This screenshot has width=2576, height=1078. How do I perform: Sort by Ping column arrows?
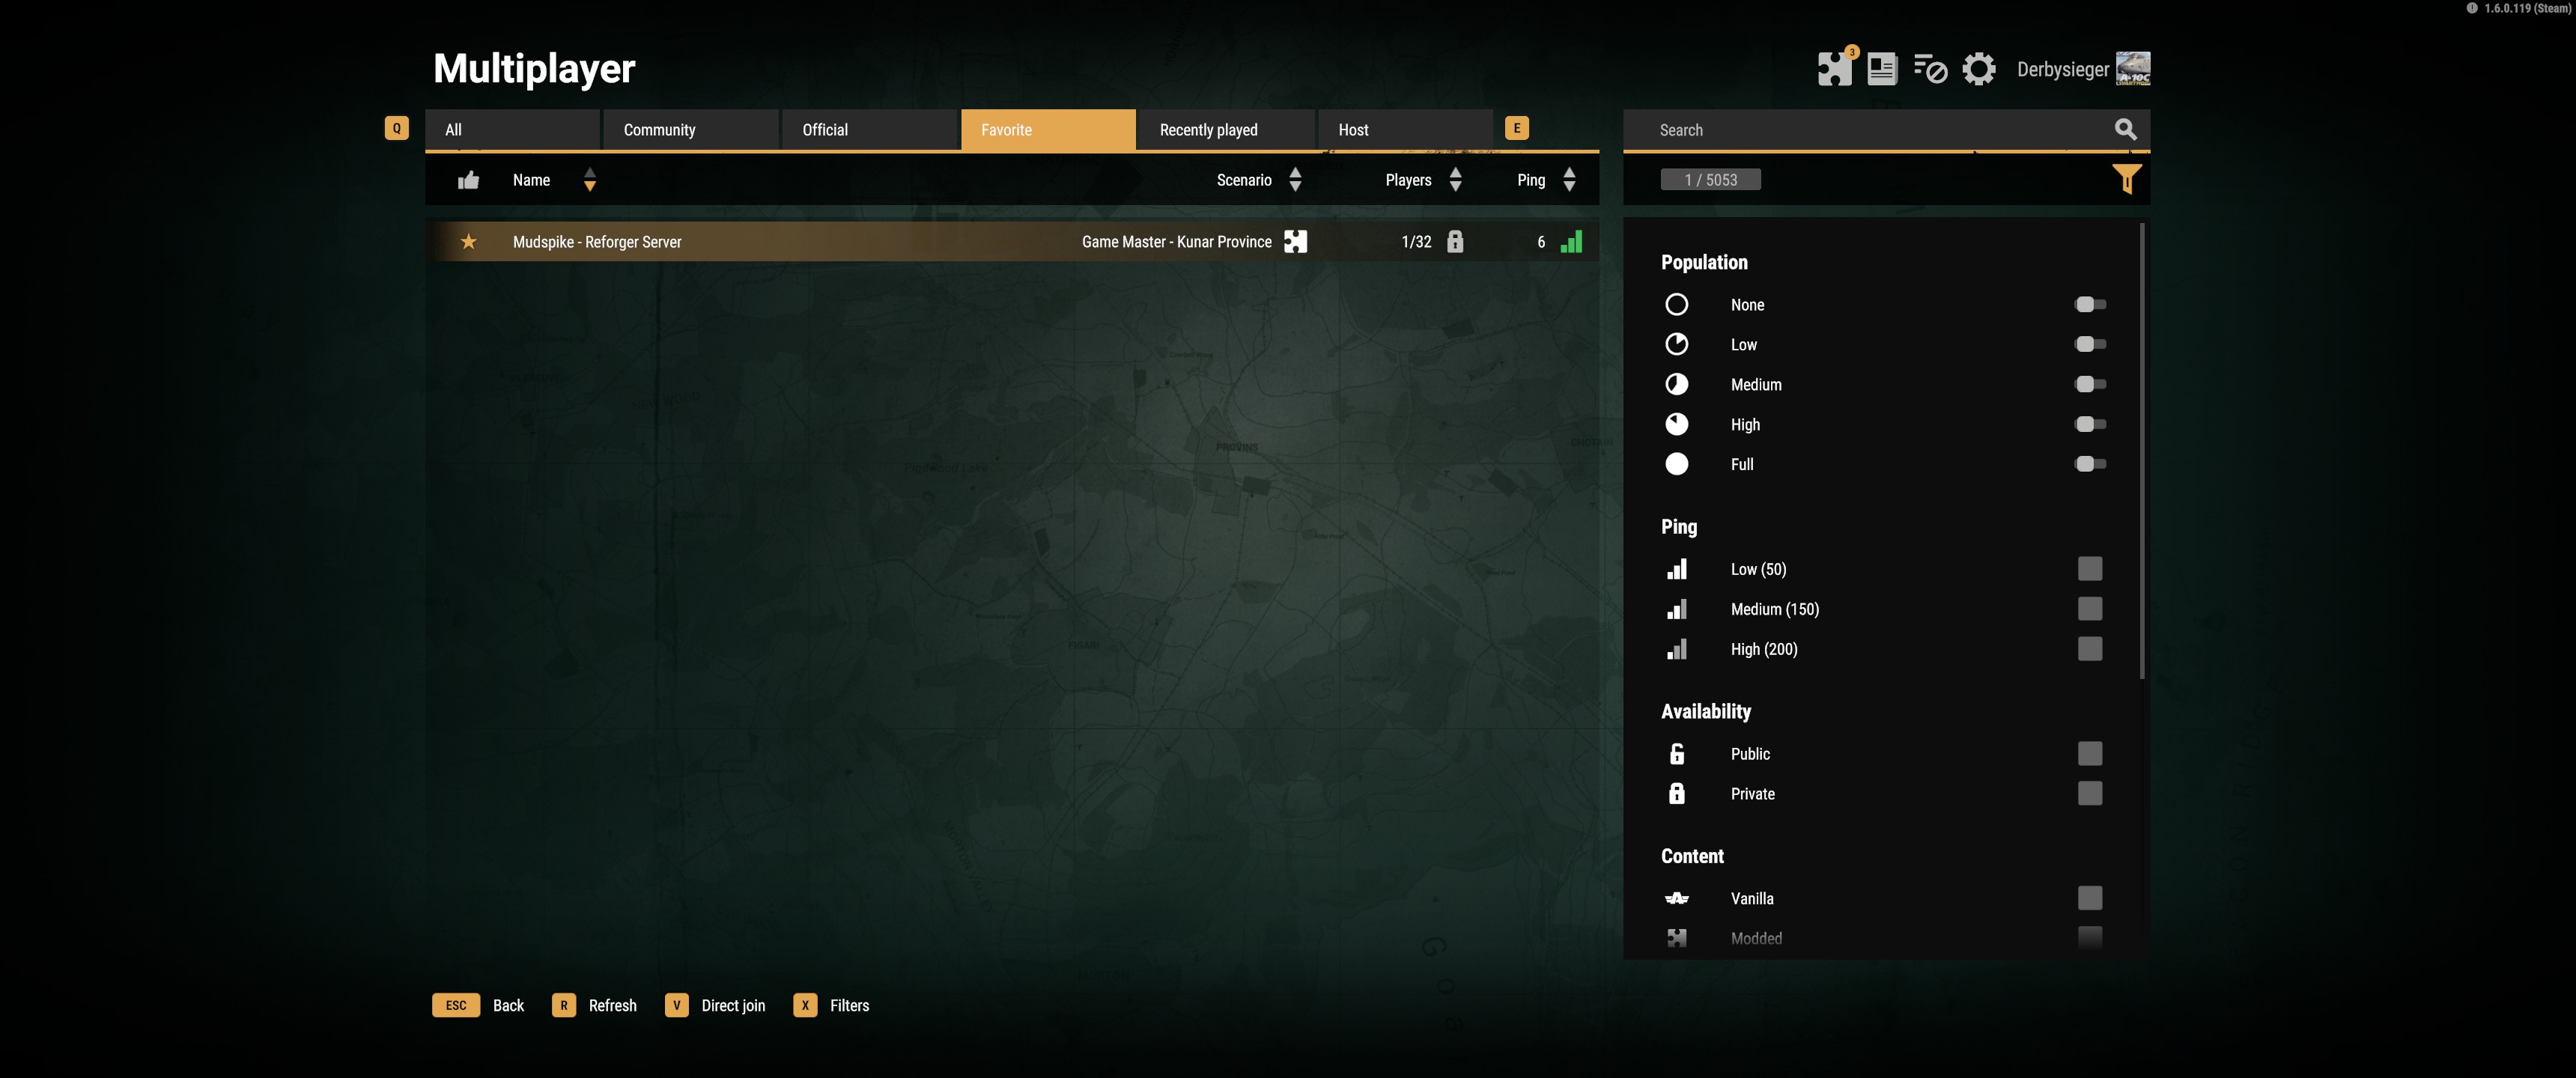pos(1569,180)
